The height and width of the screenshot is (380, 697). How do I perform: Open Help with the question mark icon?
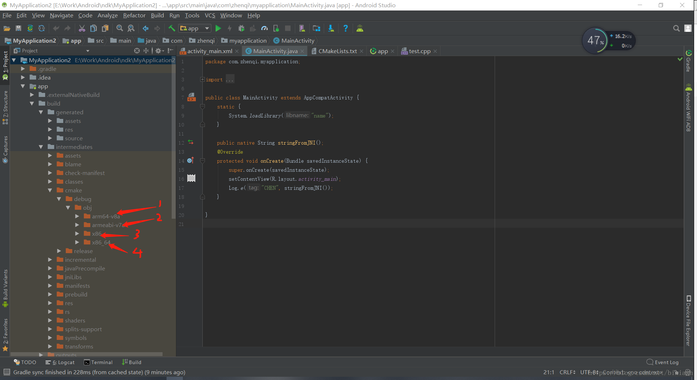point(345,28)
